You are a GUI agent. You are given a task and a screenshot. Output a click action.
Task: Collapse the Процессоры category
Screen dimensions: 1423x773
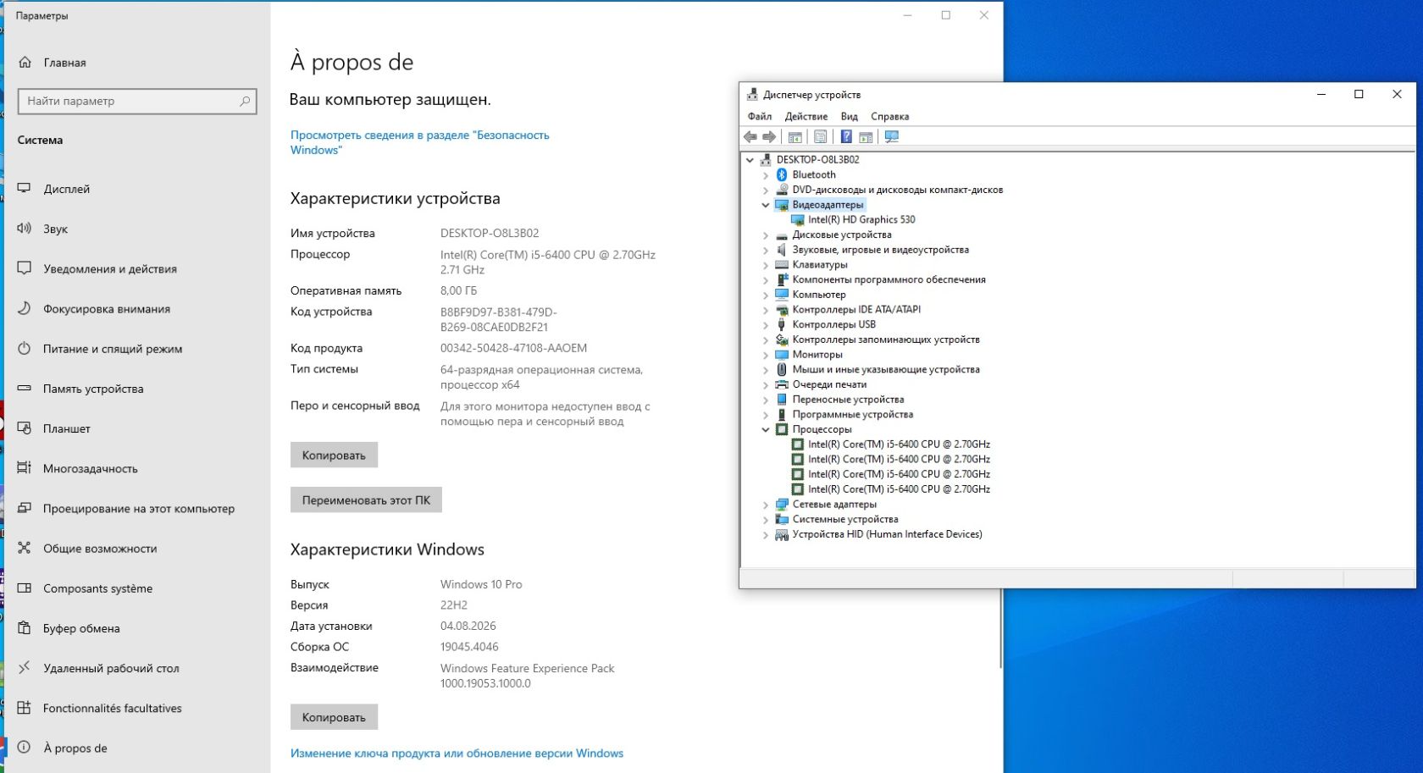coord(766,430)
